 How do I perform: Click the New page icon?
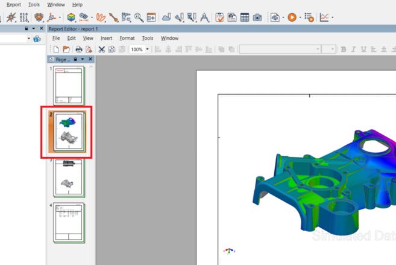pyautogui.click(x=56, y=49)
